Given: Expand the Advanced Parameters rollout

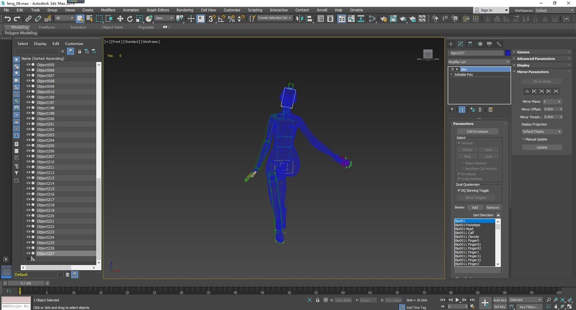Looking at the screenshot, I should point(536,59).
